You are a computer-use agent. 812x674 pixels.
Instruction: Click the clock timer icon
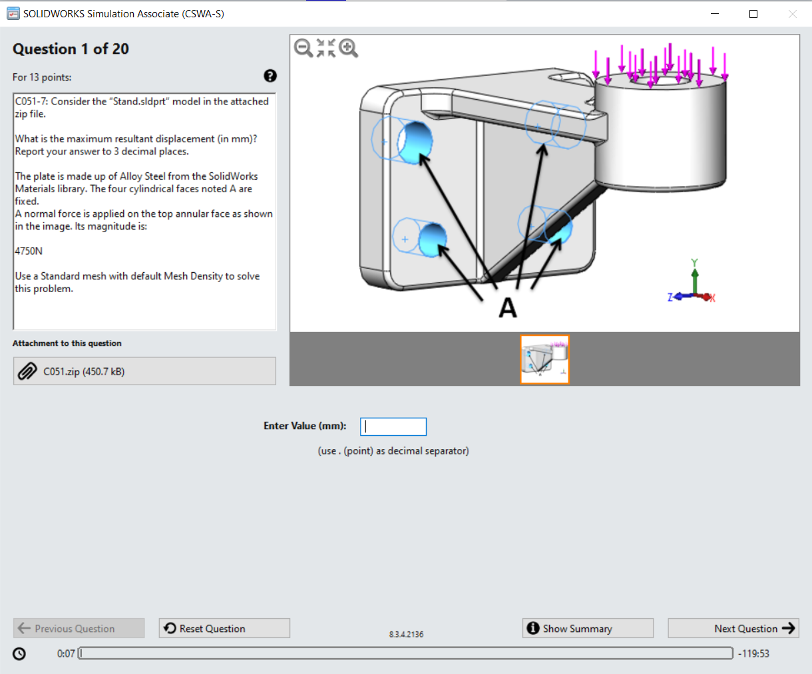pyautogui.click(x=19, y=653)
